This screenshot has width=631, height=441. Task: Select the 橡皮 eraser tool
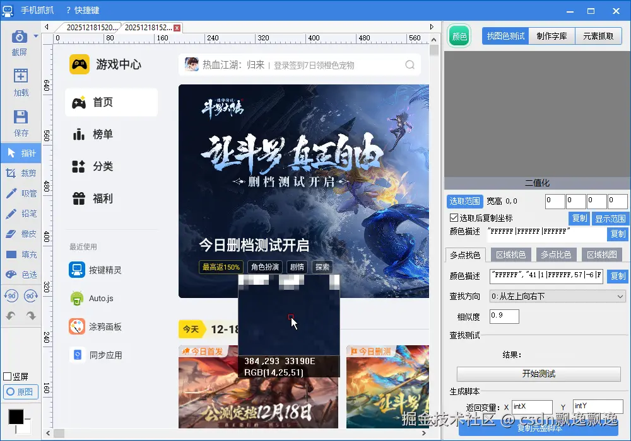pos(21,234)
